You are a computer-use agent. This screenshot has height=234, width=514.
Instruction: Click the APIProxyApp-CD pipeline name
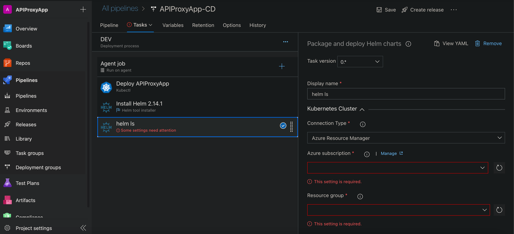[x=187, y=9]
